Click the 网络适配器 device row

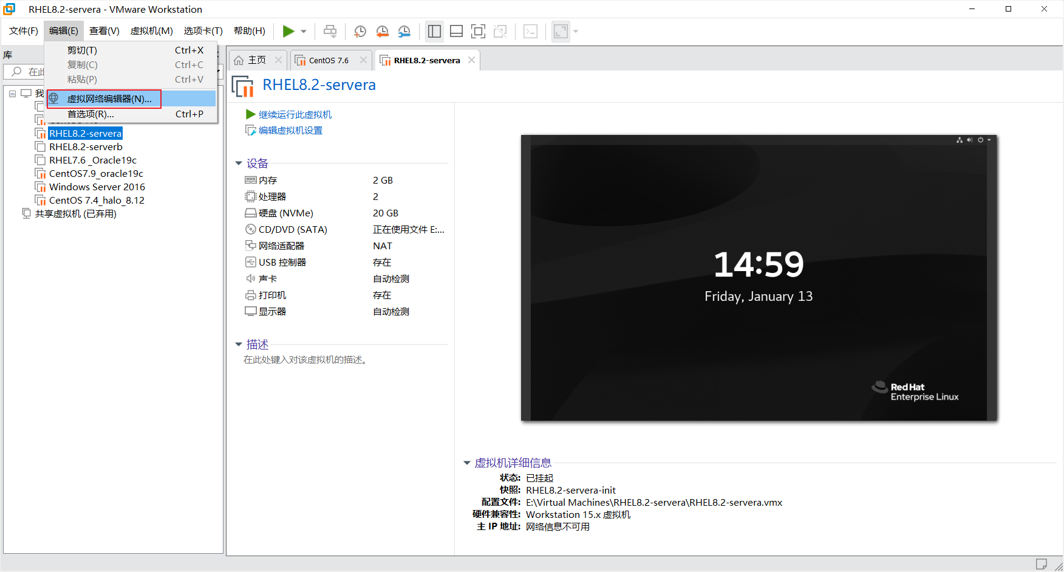(x=345, y=246)
